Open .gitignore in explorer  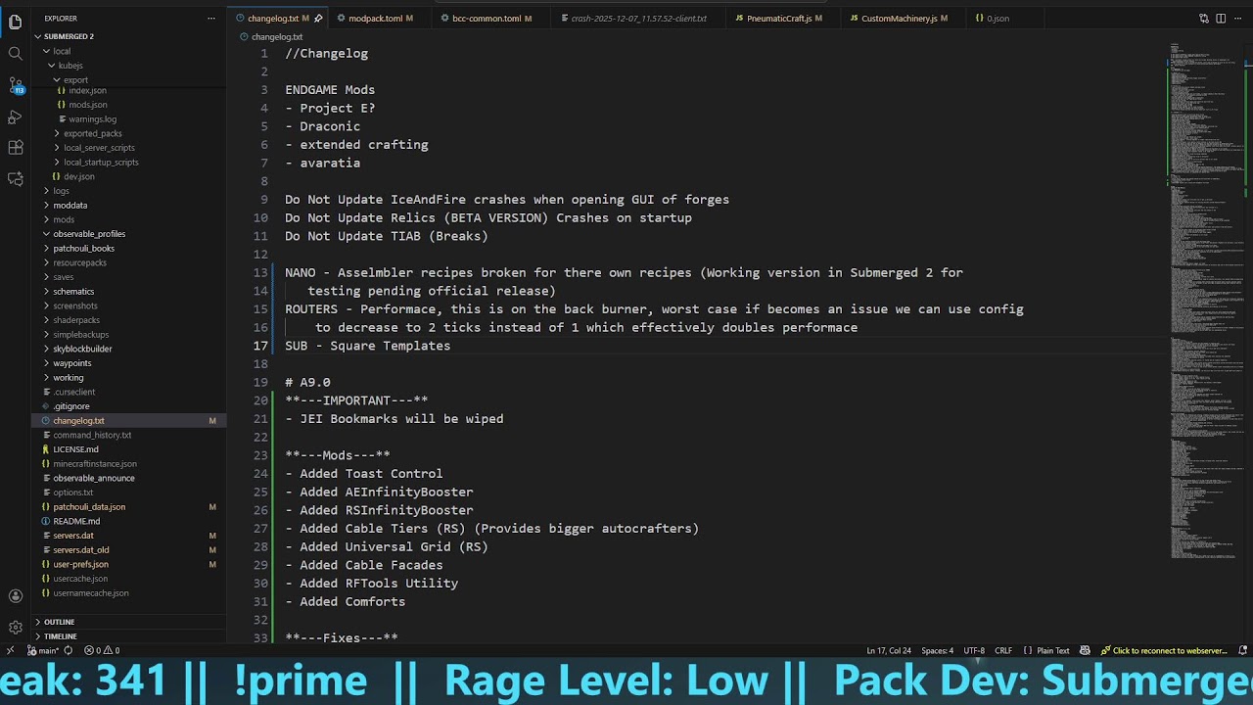pos(130,406)
